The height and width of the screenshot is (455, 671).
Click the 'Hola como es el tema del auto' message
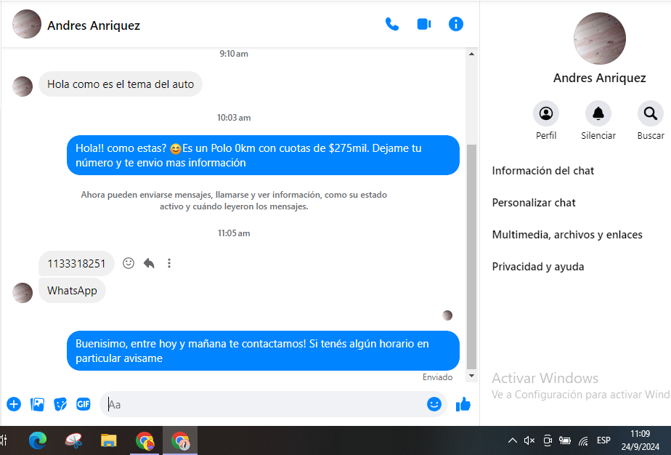pos(121,84)
